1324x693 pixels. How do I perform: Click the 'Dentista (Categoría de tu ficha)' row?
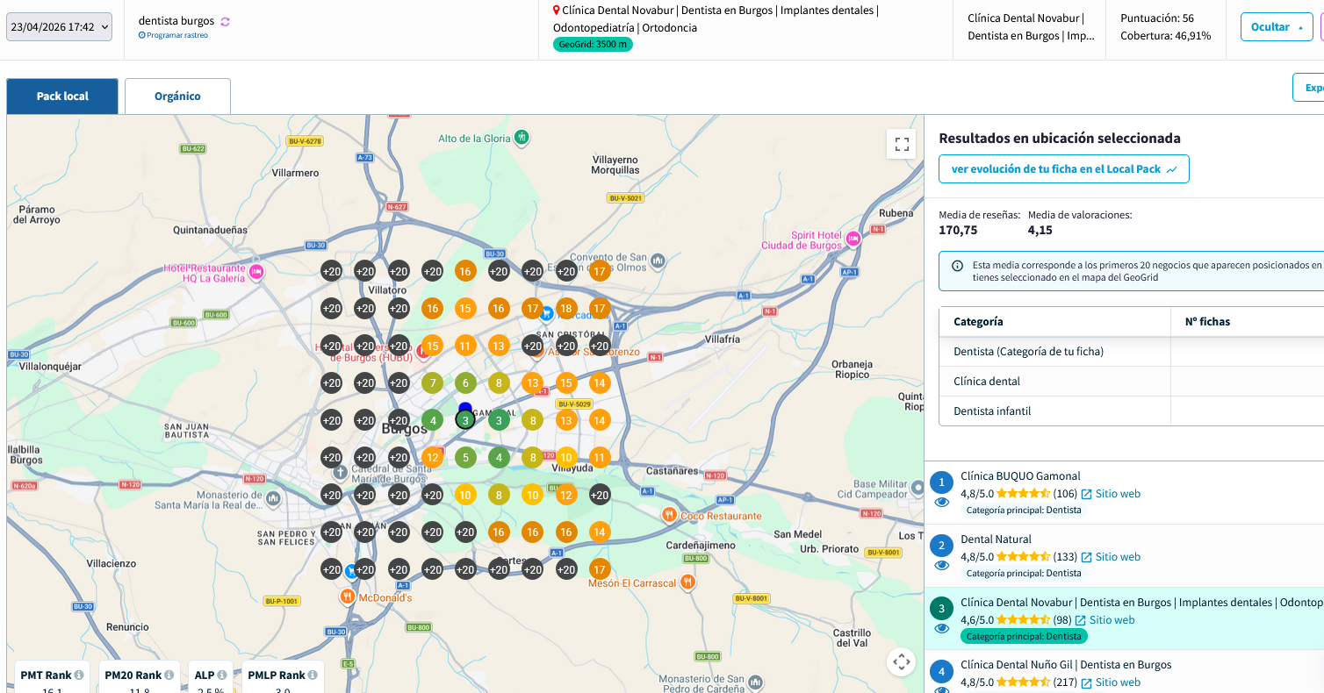click(x=1131, y=352)
